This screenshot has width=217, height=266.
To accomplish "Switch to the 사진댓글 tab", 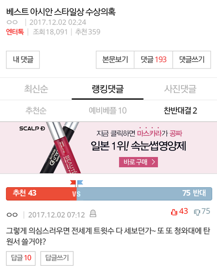I will coord(180,89).
